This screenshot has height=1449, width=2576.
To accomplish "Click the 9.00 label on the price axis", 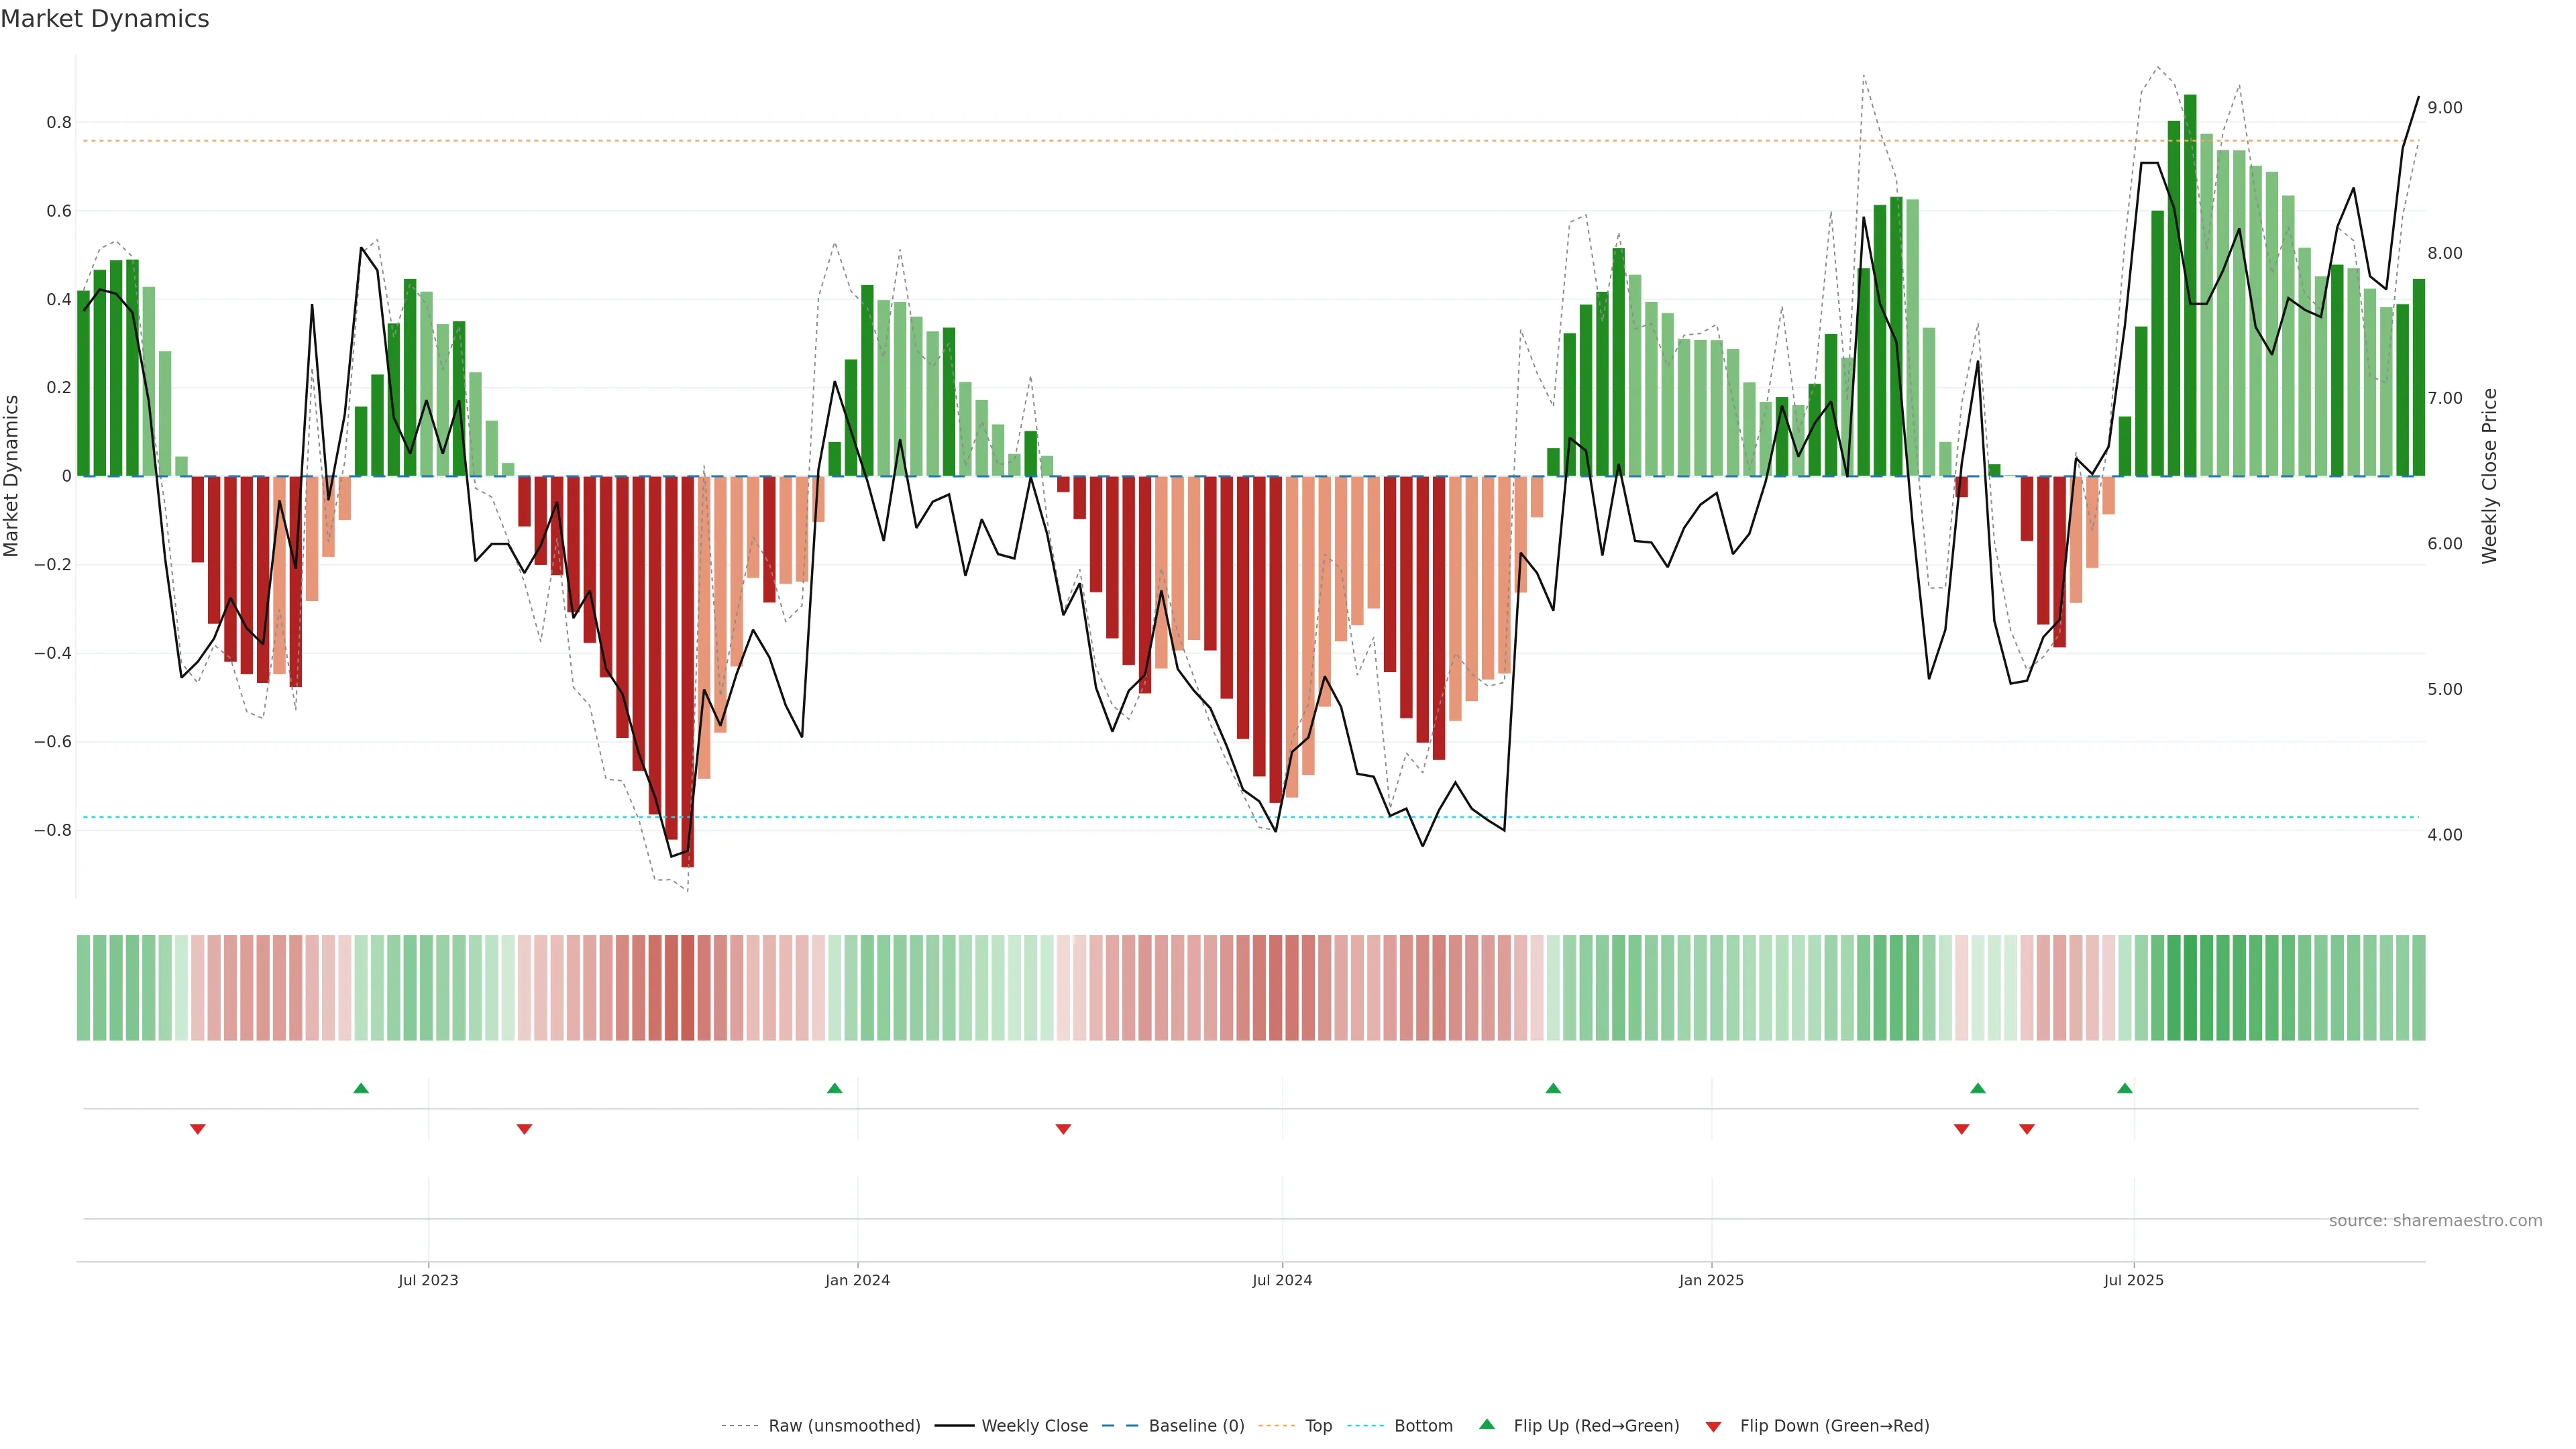I will coord(2444,108).
